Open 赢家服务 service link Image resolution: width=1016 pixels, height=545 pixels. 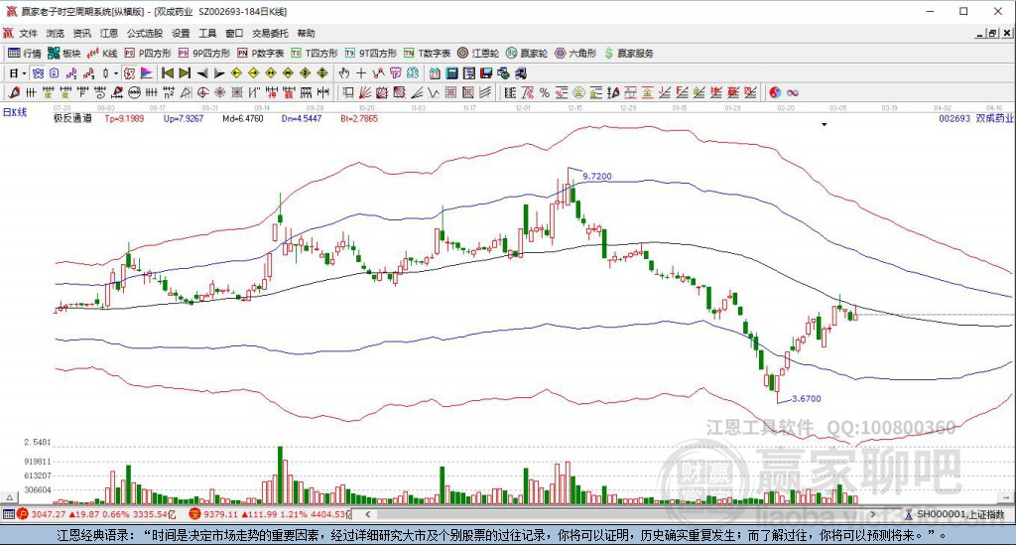click(x=628, y=54)
